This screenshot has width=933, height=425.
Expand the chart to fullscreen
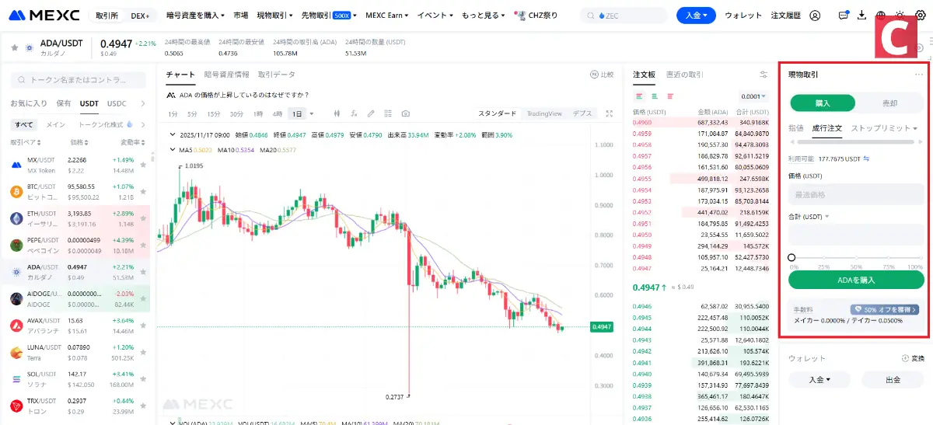(x=610, y=113)
